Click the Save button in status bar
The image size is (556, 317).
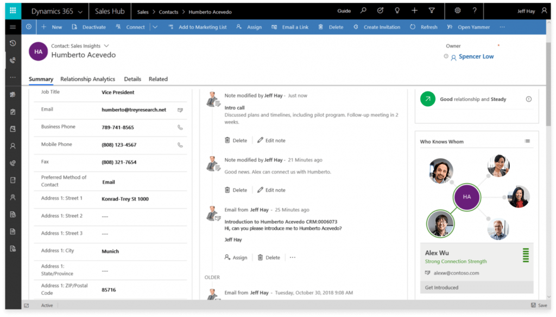pos(539,305)
